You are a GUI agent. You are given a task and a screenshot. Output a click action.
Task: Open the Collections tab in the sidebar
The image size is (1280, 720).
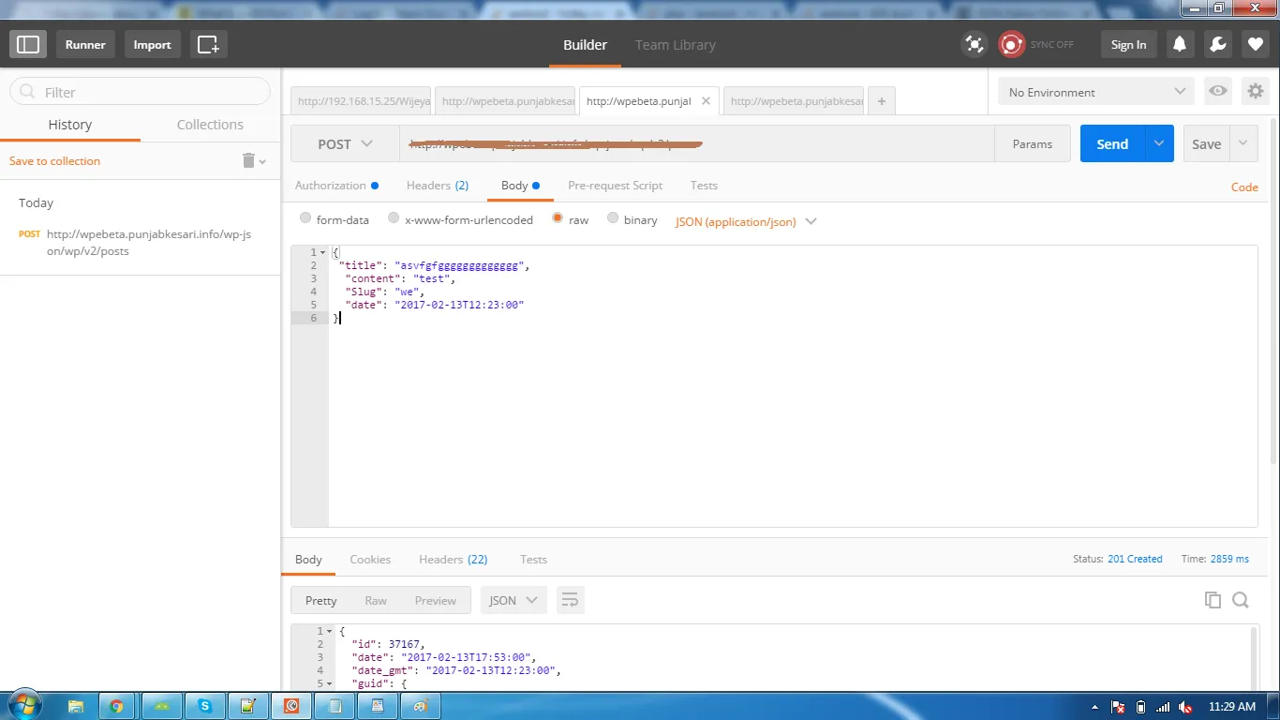pyautogui.click(x=210, y=124)
